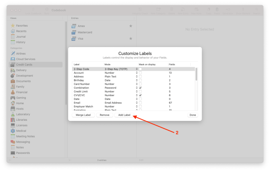Select the Medical category icon
The image size is (270, 171).
click(13, 131)
